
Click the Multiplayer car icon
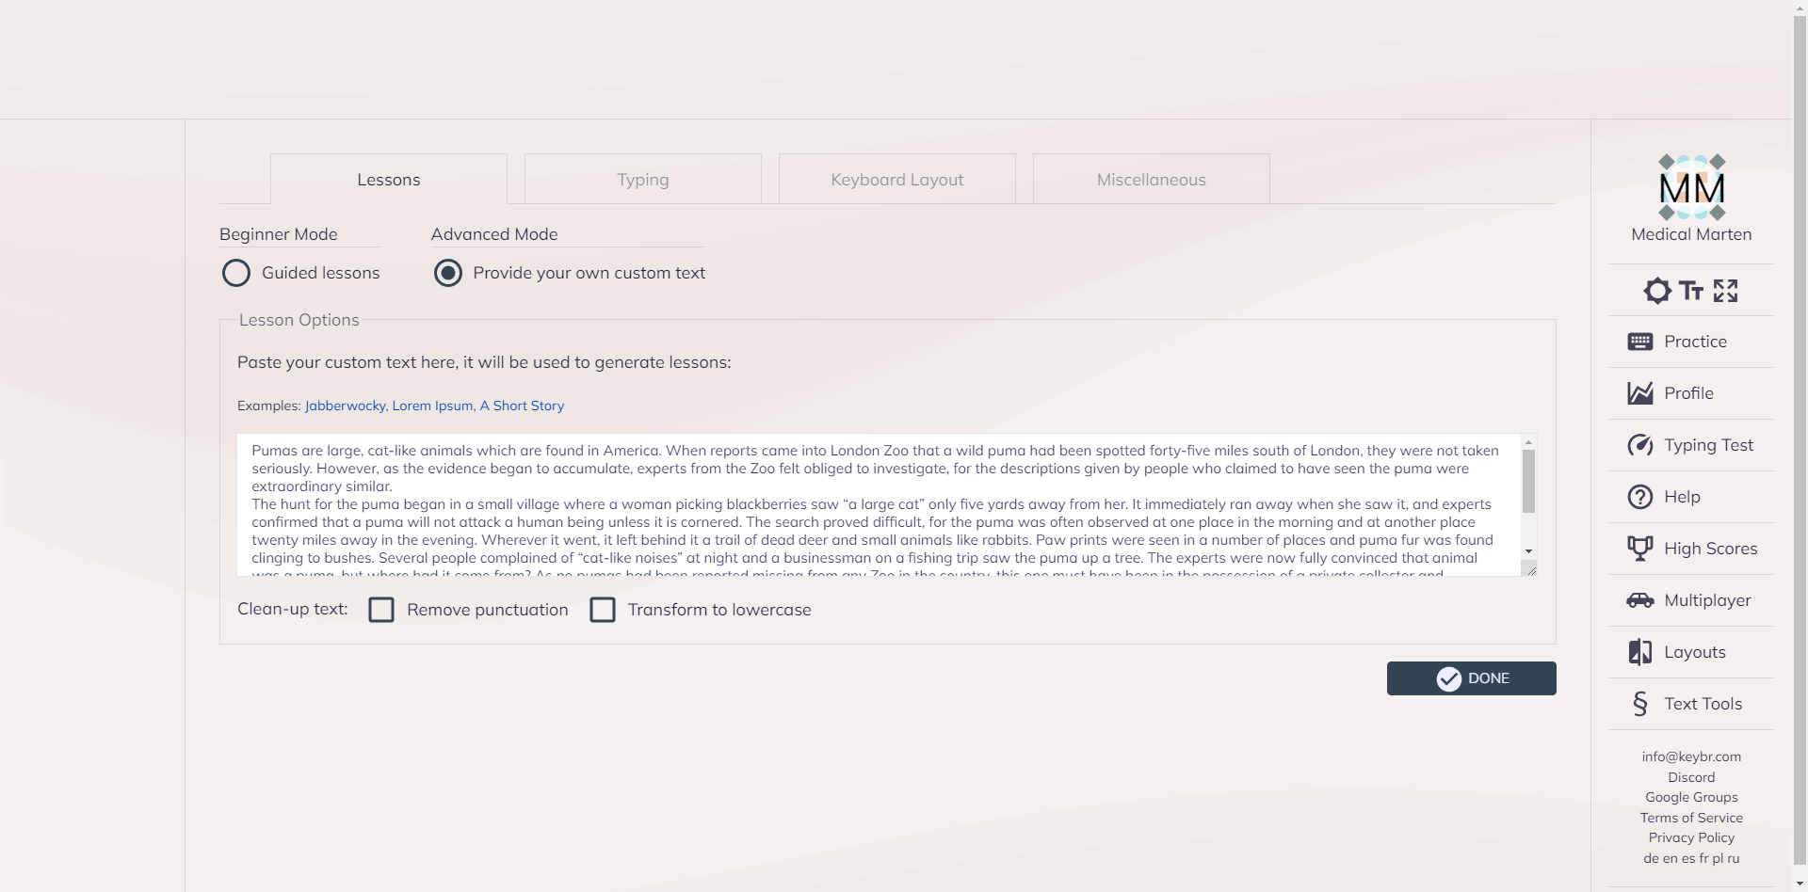pyautogui.click(x=1640, y=600)
